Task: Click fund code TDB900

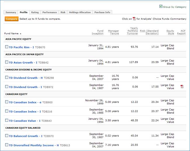Action: 47,103
